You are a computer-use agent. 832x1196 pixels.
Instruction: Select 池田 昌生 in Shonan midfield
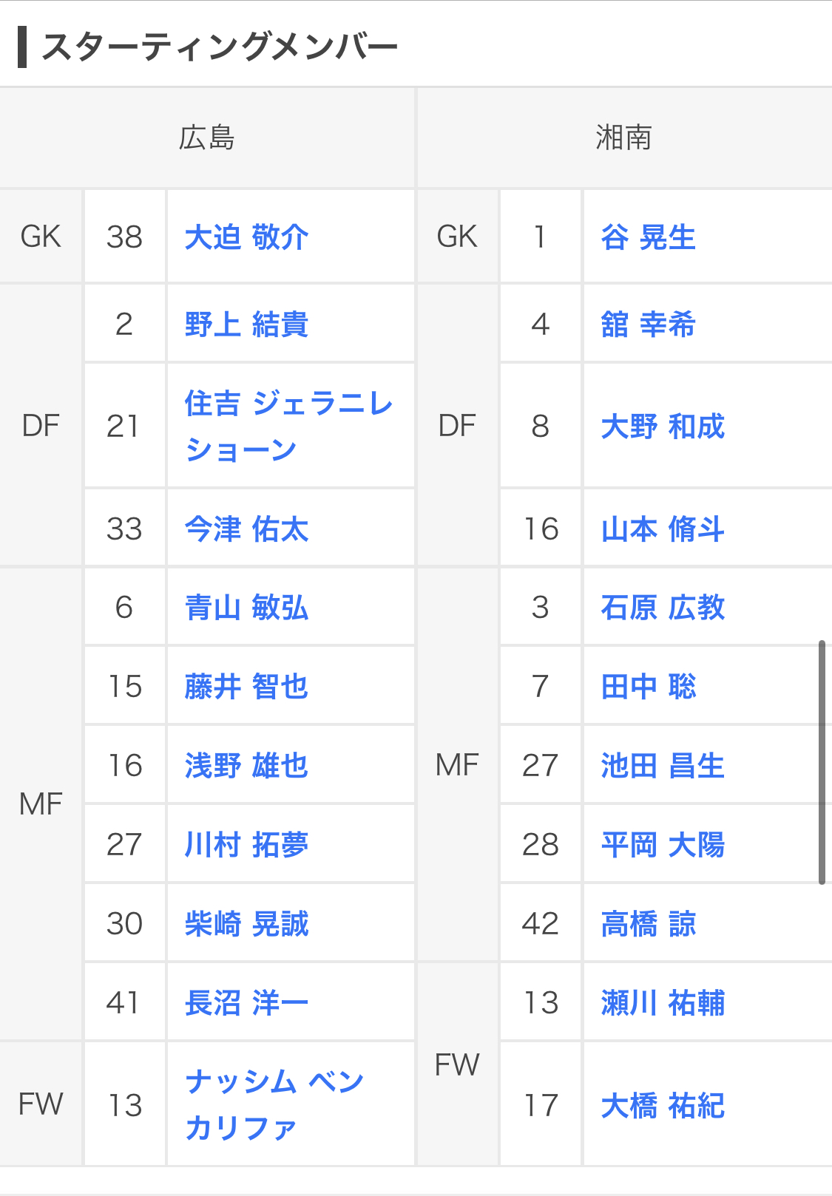pyautogui.click(x=663, y=766)
